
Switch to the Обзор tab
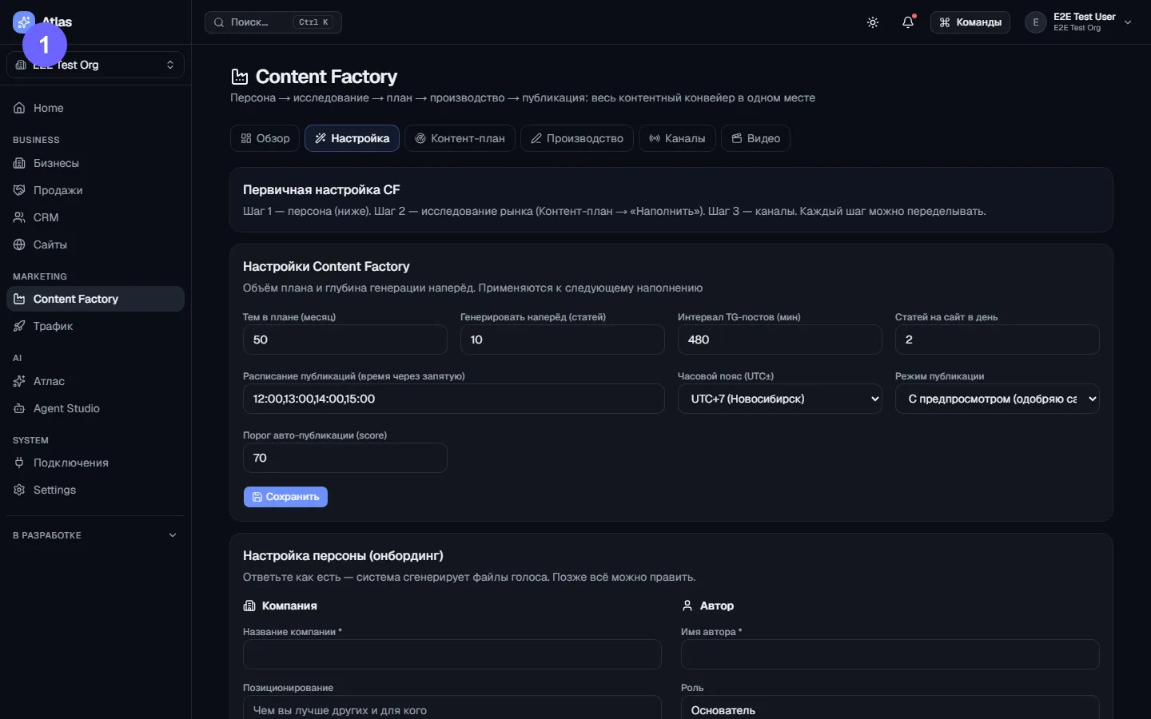(x=265, y=138)
